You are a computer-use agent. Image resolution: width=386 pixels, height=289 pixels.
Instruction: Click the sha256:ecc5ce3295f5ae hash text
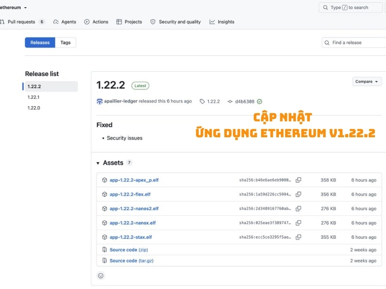265,237
